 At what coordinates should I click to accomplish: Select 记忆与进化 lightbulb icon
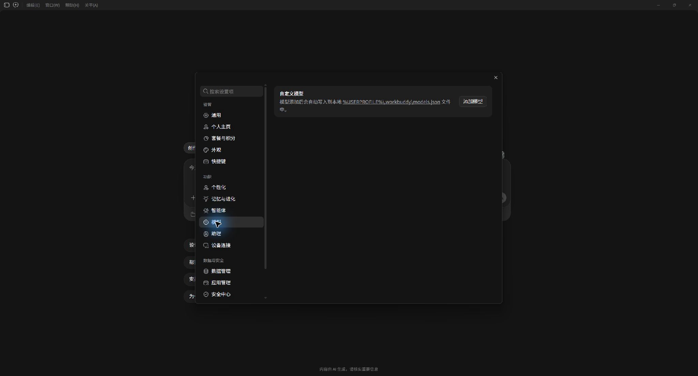206,199
